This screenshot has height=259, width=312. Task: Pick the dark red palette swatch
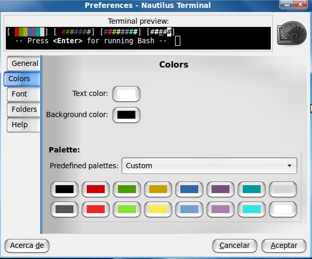click(96, 189)
